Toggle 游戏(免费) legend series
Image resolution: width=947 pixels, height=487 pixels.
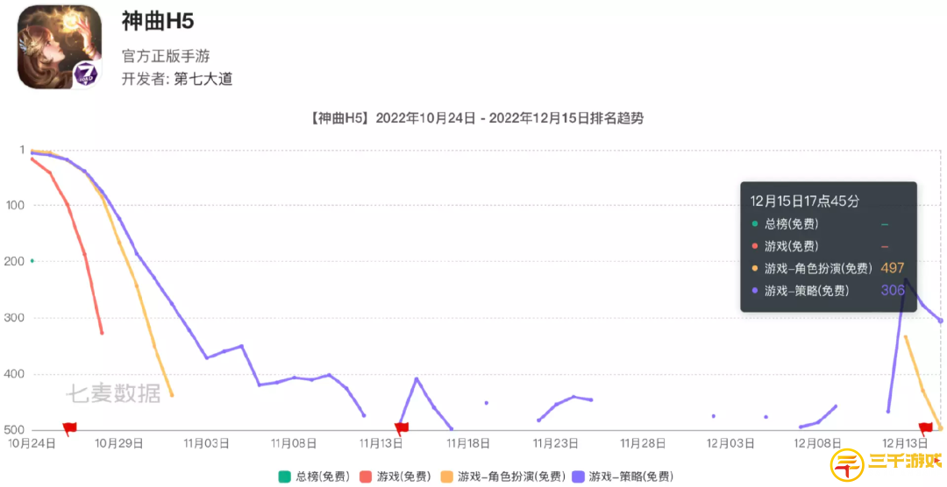click(395, 476)
